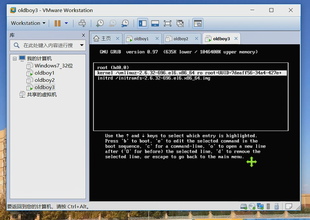The image size is (310, 220).
Task: Minimize the VMware Workstation window
Action: point(252,10)
